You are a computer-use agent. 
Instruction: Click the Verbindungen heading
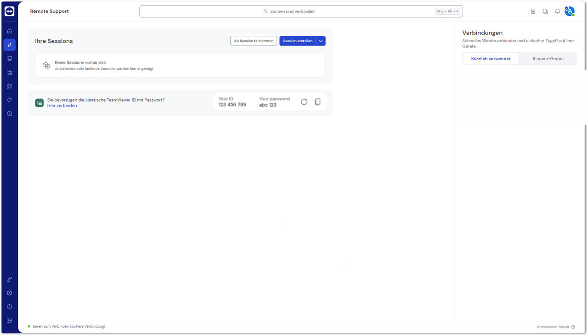pos(482,33)
